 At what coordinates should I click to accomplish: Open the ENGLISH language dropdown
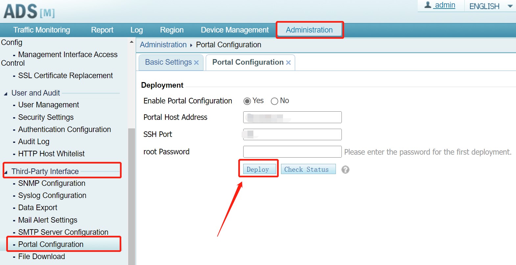(x=510, y=6)
